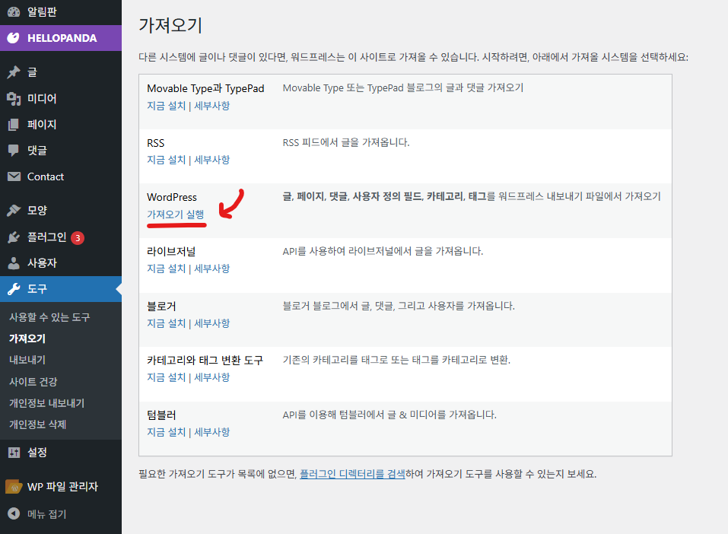Screen dimensions: 728x534
Task: Click the plugin update count badge 3
Action: tap(78, 238)
